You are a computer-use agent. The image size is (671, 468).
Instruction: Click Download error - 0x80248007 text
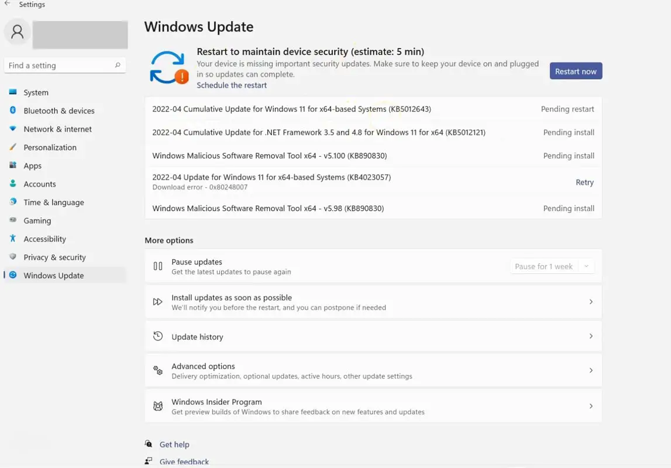pyautogui.click(x=200, y=187)
